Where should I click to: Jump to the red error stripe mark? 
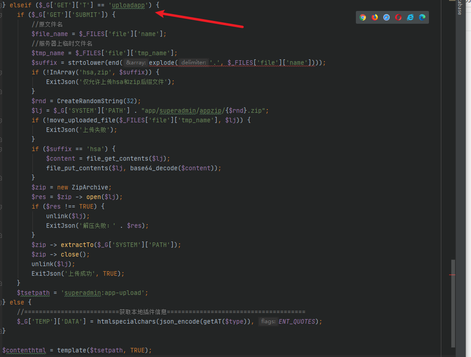452,275
